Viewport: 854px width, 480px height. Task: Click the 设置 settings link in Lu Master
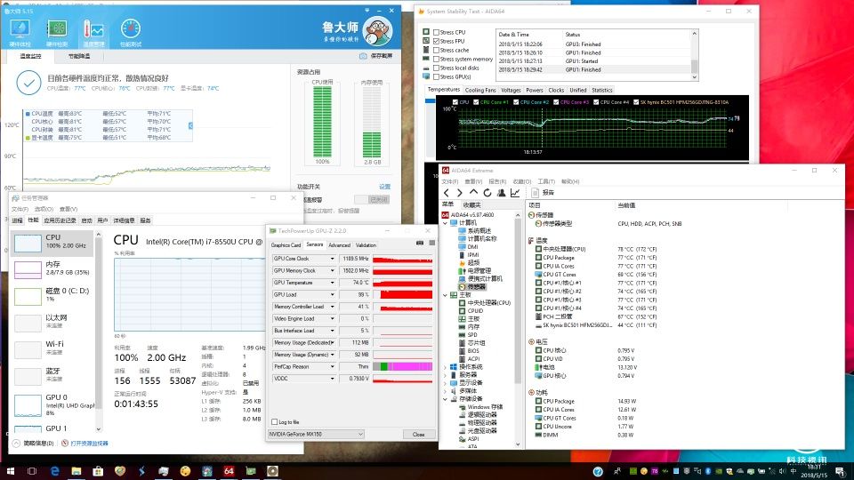[x=384, y=187]
